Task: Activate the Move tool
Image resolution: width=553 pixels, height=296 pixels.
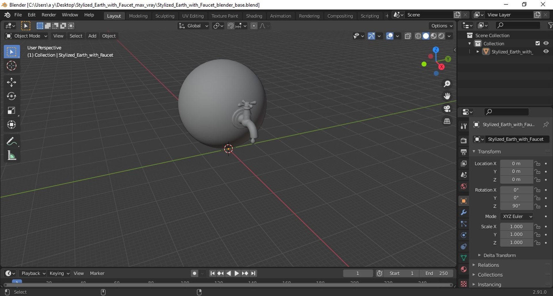Action: pyautogui.click(x=12, y=82)
